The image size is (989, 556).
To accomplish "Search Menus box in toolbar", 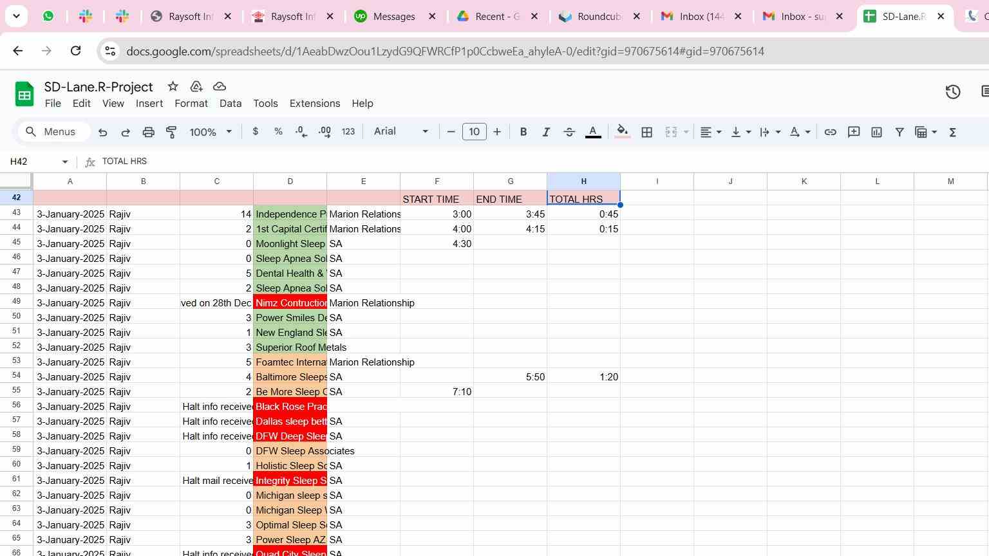I will coord(53,132).
